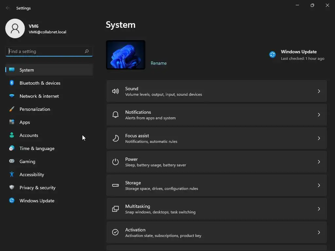The image size is (335, 251).
Task: Click the Bluetooth & devices sidebar icon
Action: point(12,83)
